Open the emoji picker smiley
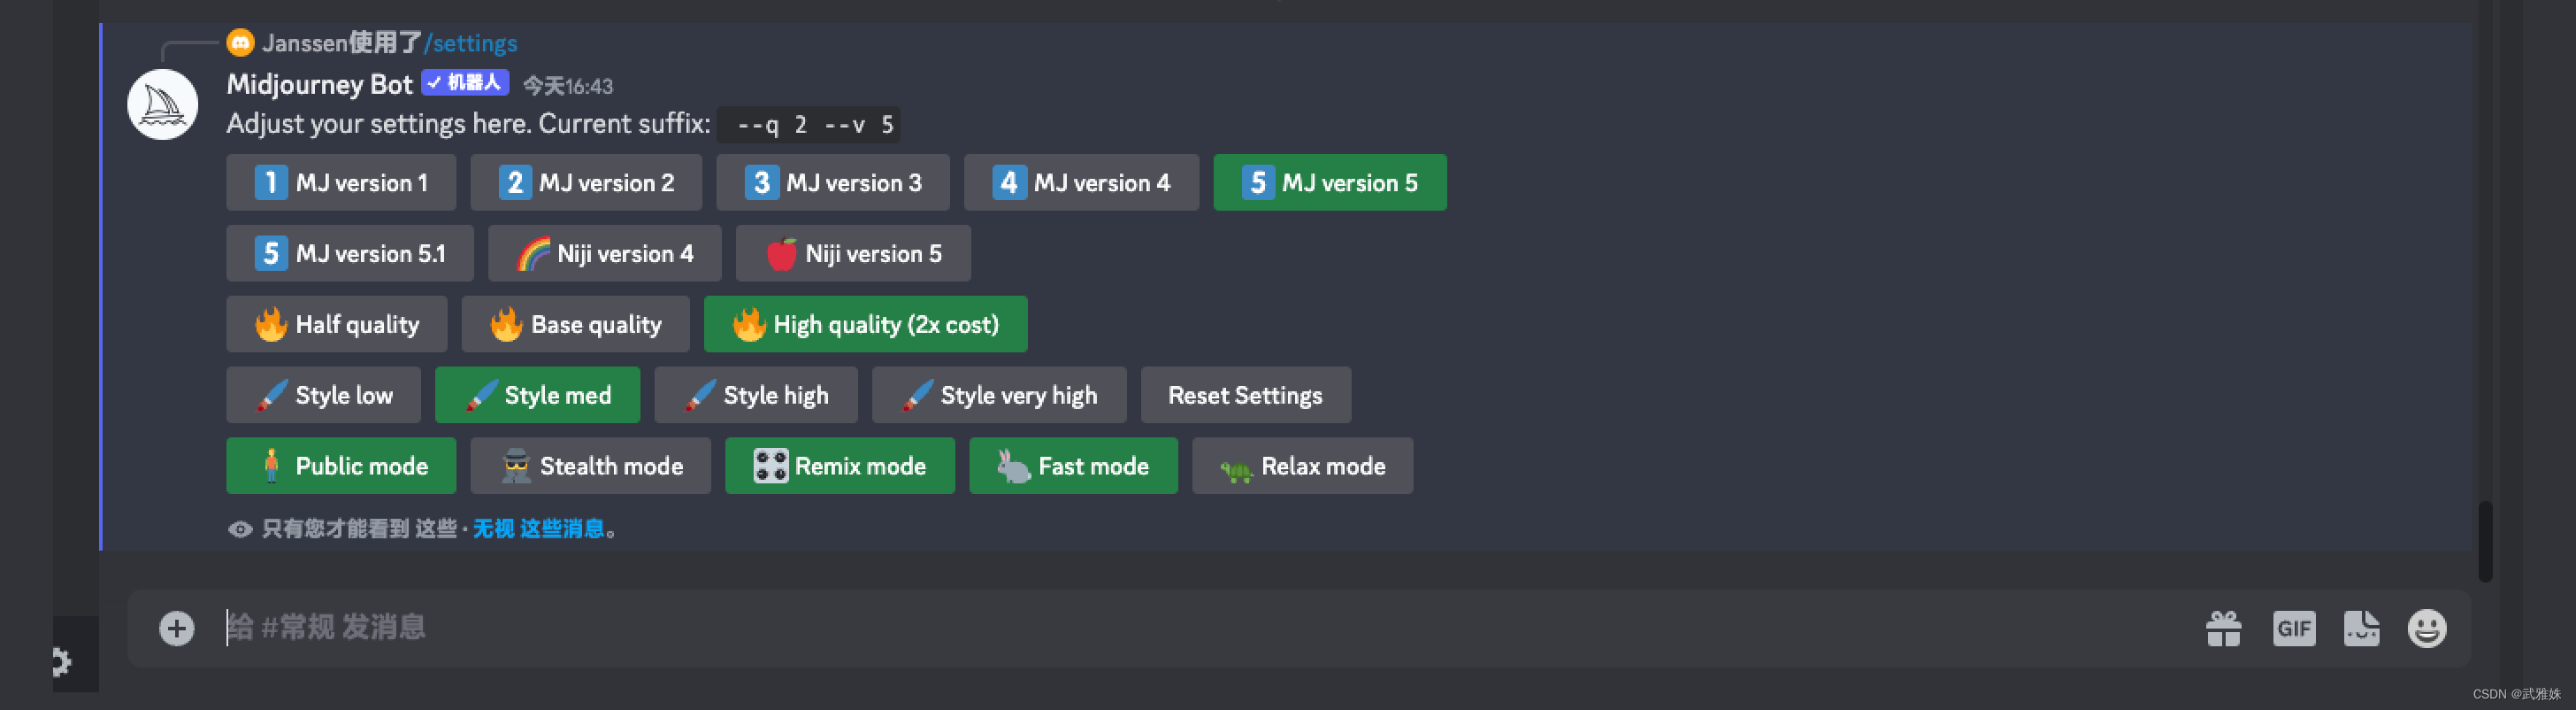 pyautogui.click(x=2427, y=629)
